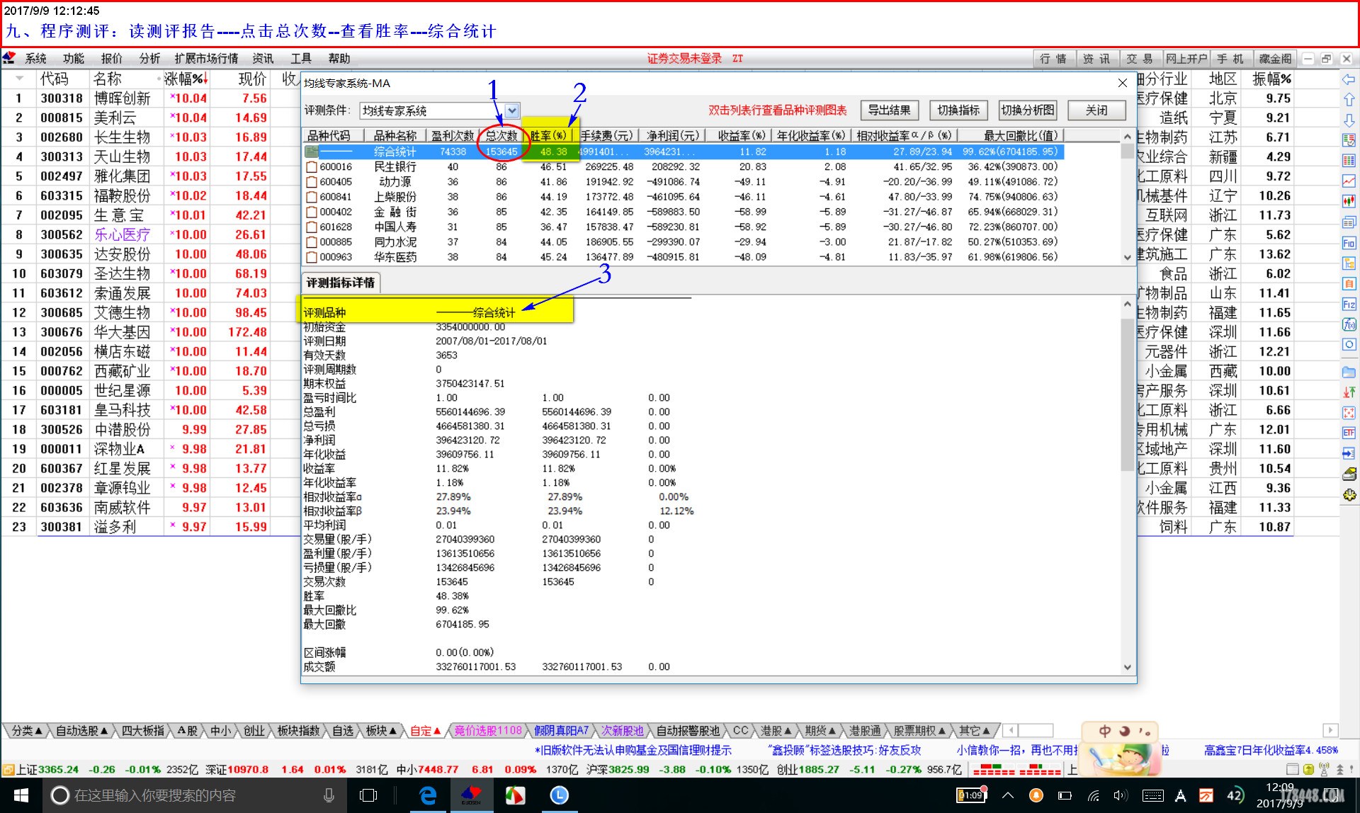Screen dimensions: 1360x813
Task: Expand the 期货 bottom tab menu
Action: 820,730
